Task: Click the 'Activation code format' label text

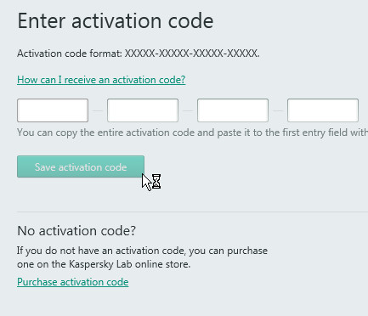Action: (x=70, y=54)
